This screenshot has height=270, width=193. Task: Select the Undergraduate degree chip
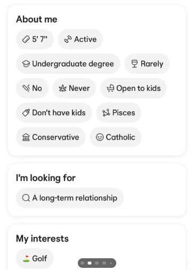pyautogui.click(x=68, y=64)
